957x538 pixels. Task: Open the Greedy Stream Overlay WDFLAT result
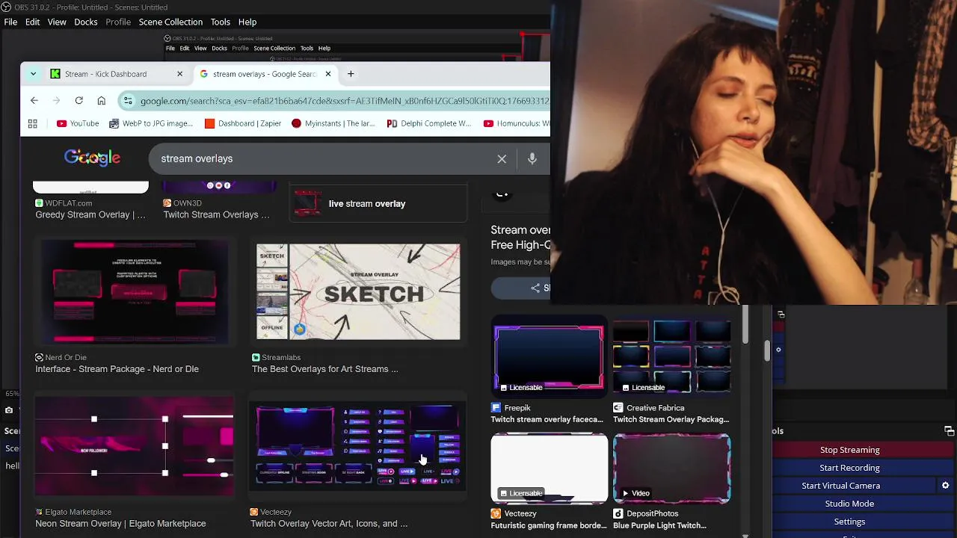point(90,214)
